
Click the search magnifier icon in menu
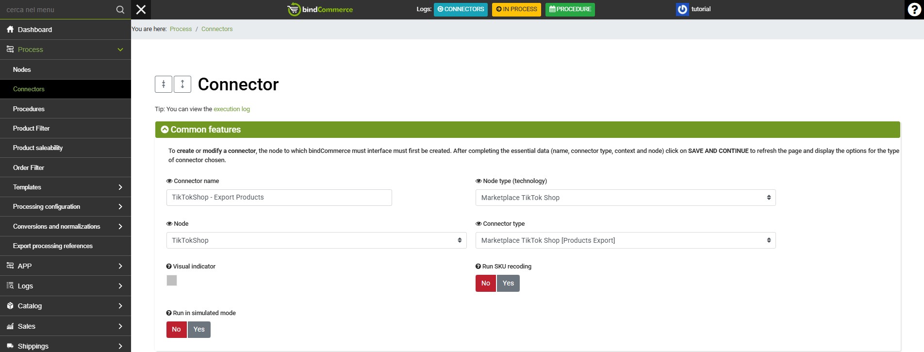point(120,10)
